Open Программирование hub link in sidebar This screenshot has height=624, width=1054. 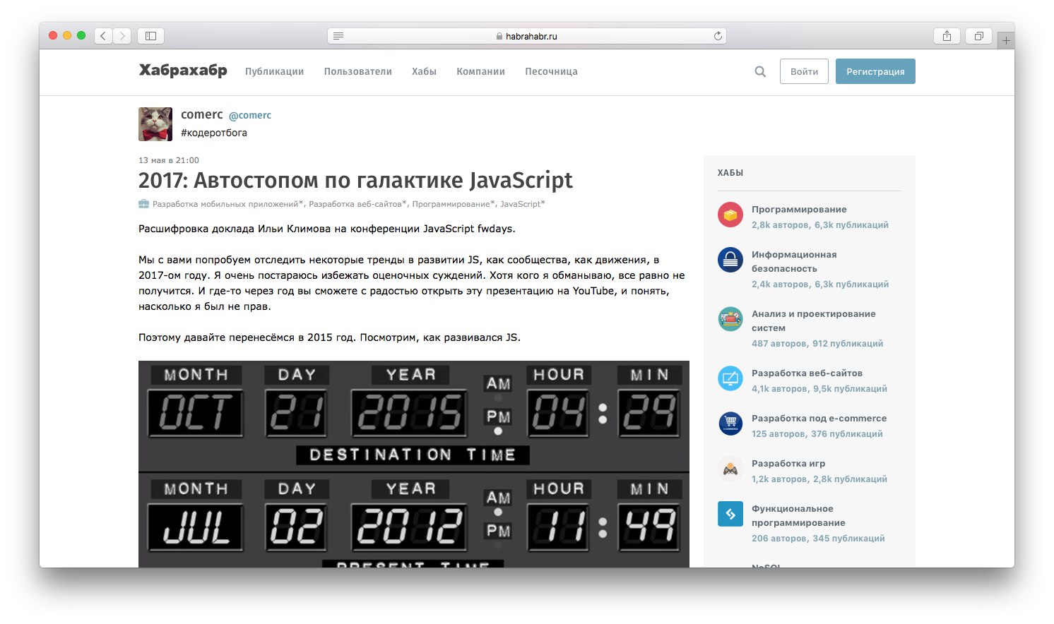pos(799,210)
